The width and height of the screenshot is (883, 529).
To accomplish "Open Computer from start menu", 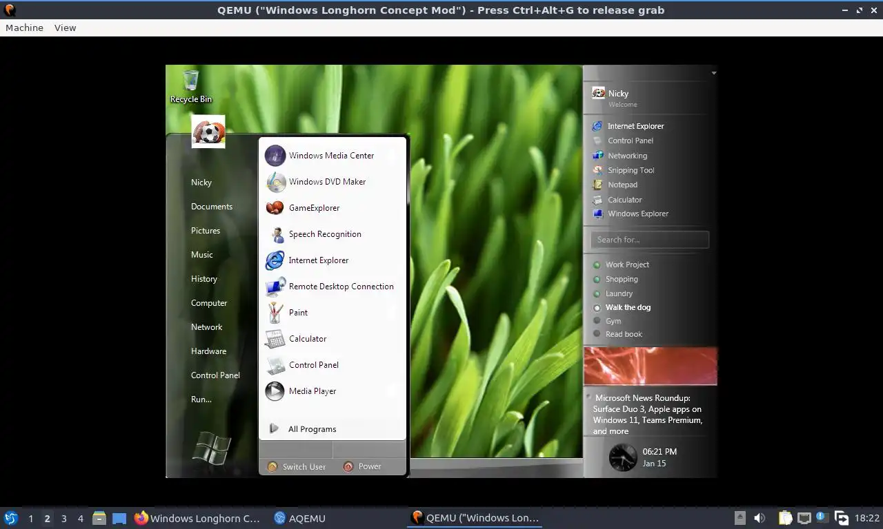I will pyautogui.click(x=209, y=303).
